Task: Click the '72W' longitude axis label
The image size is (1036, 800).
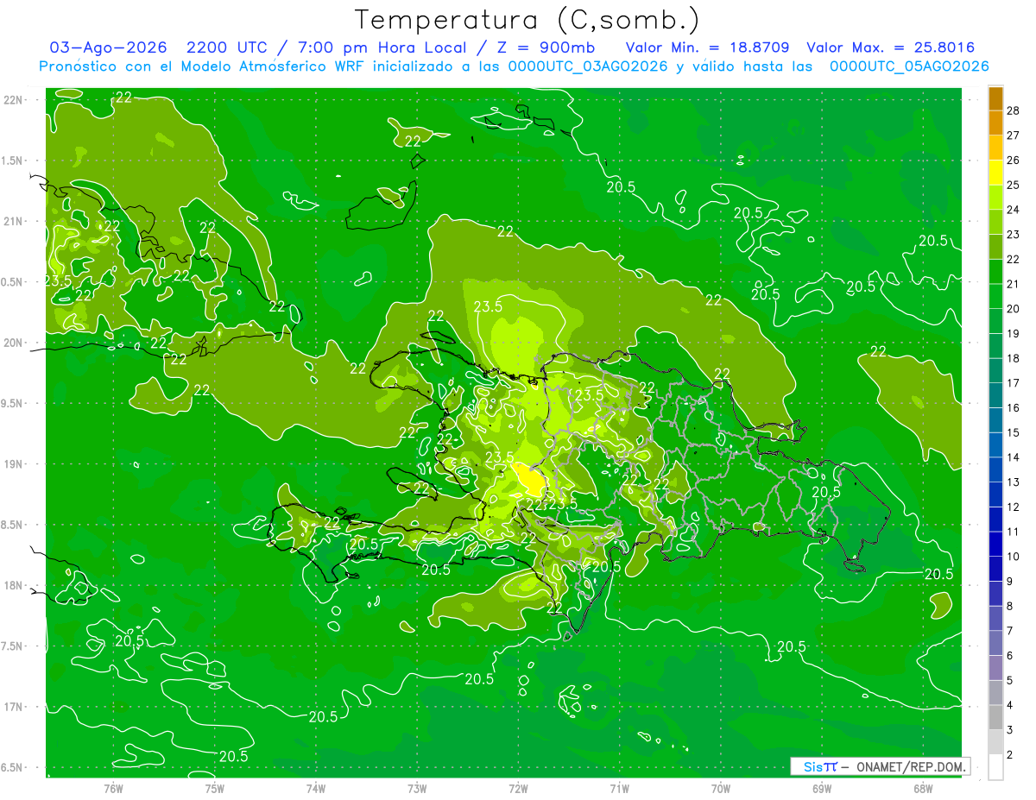Action: pyautogui.click(x=519, y=788)
